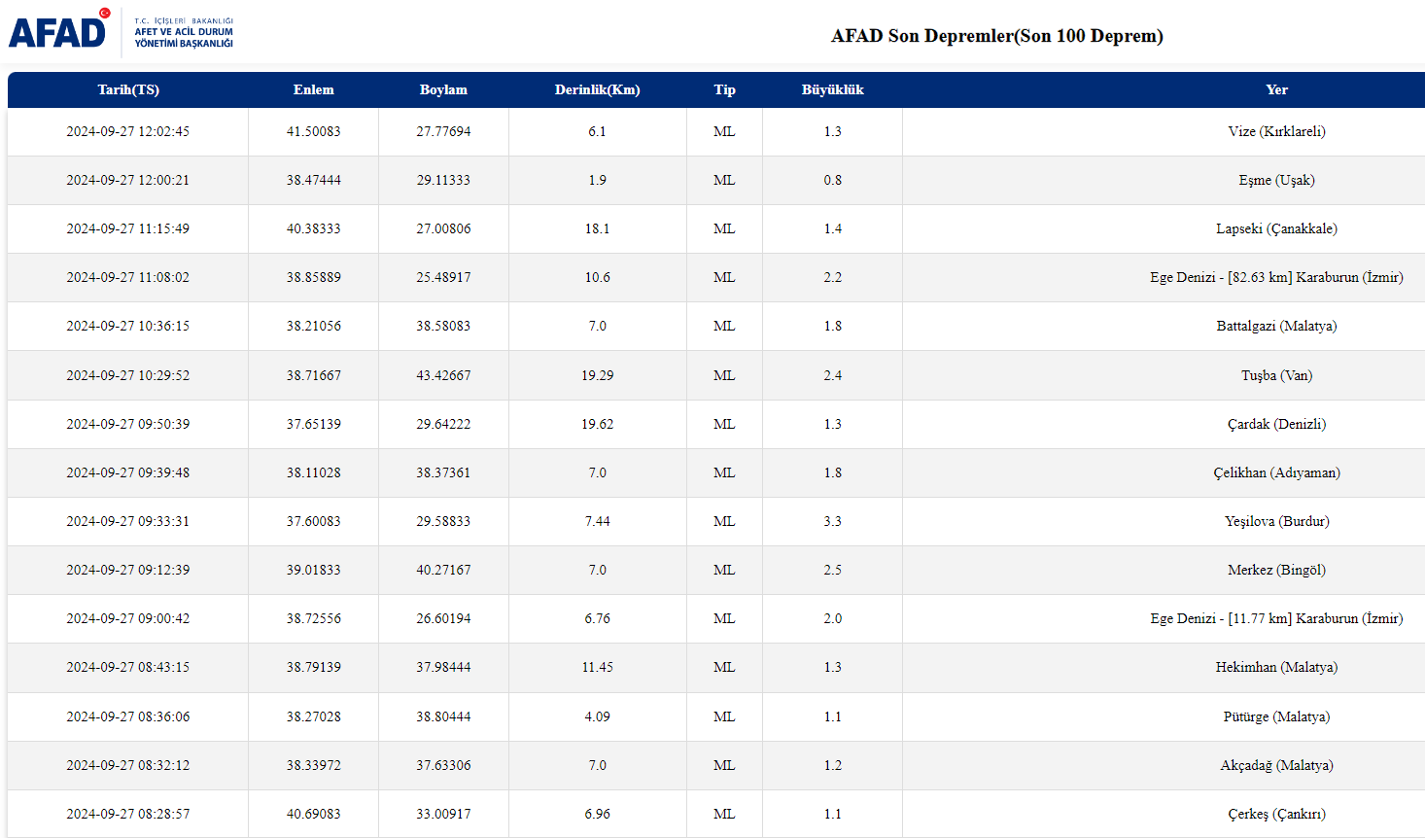The width and height of the screenshot is (1425, 838).
Task: Select location Yeşilova (Burdur)
Action: [x=1277, y=521]
